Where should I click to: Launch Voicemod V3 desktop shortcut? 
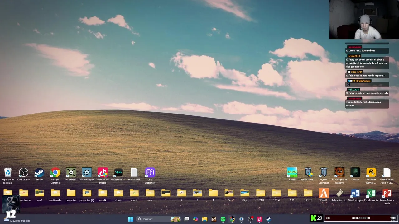[118, 175]
